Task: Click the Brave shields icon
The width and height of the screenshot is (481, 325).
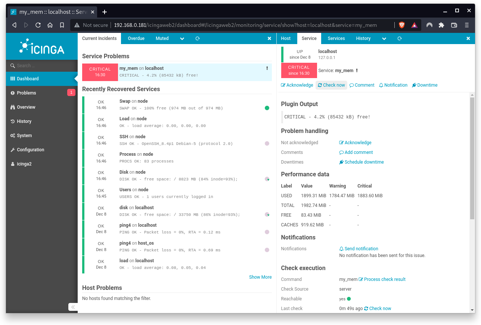Action: [x=401, y=25]
